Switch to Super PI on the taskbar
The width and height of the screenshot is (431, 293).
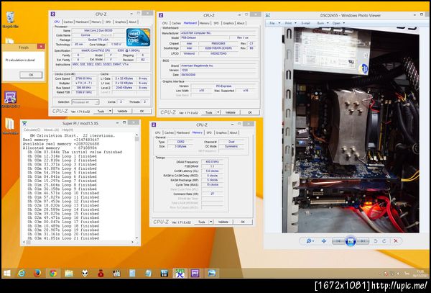coord(180,273)
